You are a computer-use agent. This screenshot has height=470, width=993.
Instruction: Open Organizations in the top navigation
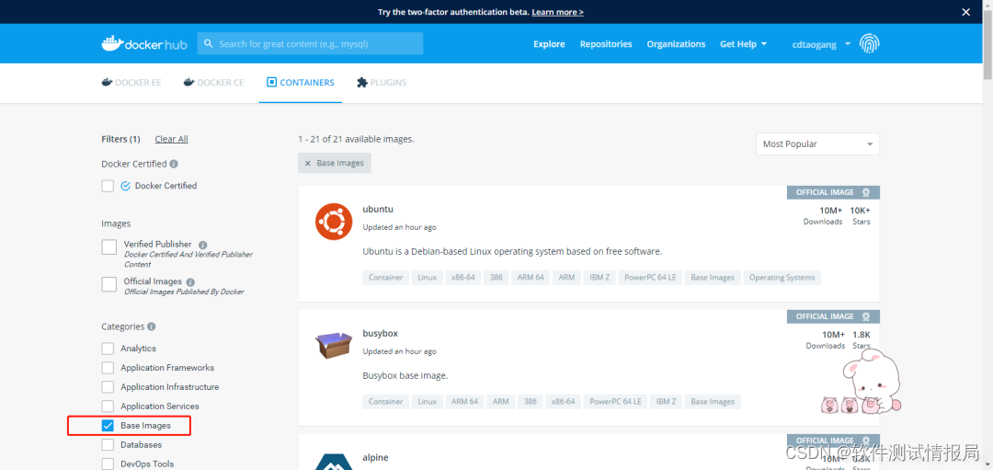click(x=676, y=44)
